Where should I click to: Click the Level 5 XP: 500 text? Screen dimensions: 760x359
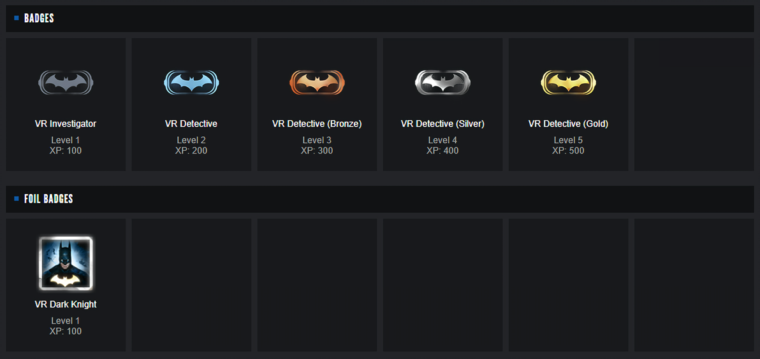[568, 146]
